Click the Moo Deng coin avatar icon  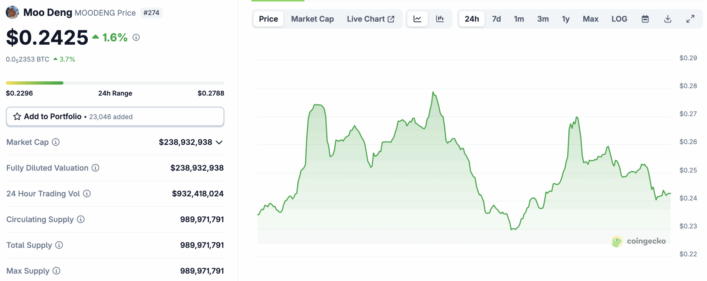click(12, 12)
